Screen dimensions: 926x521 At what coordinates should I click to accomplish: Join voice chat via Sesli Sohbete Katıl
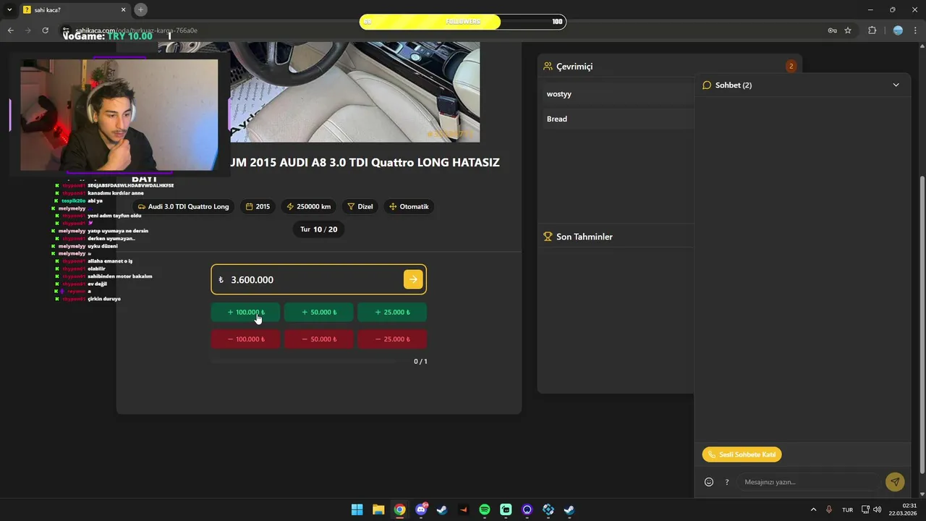tap(742, 454)
